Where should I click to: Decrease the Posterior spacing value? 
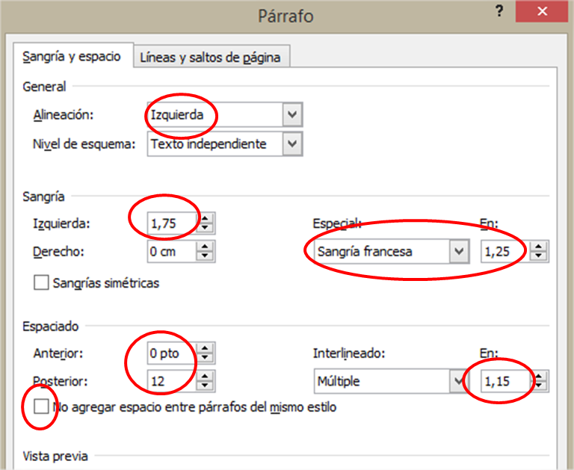pos(207,386)
